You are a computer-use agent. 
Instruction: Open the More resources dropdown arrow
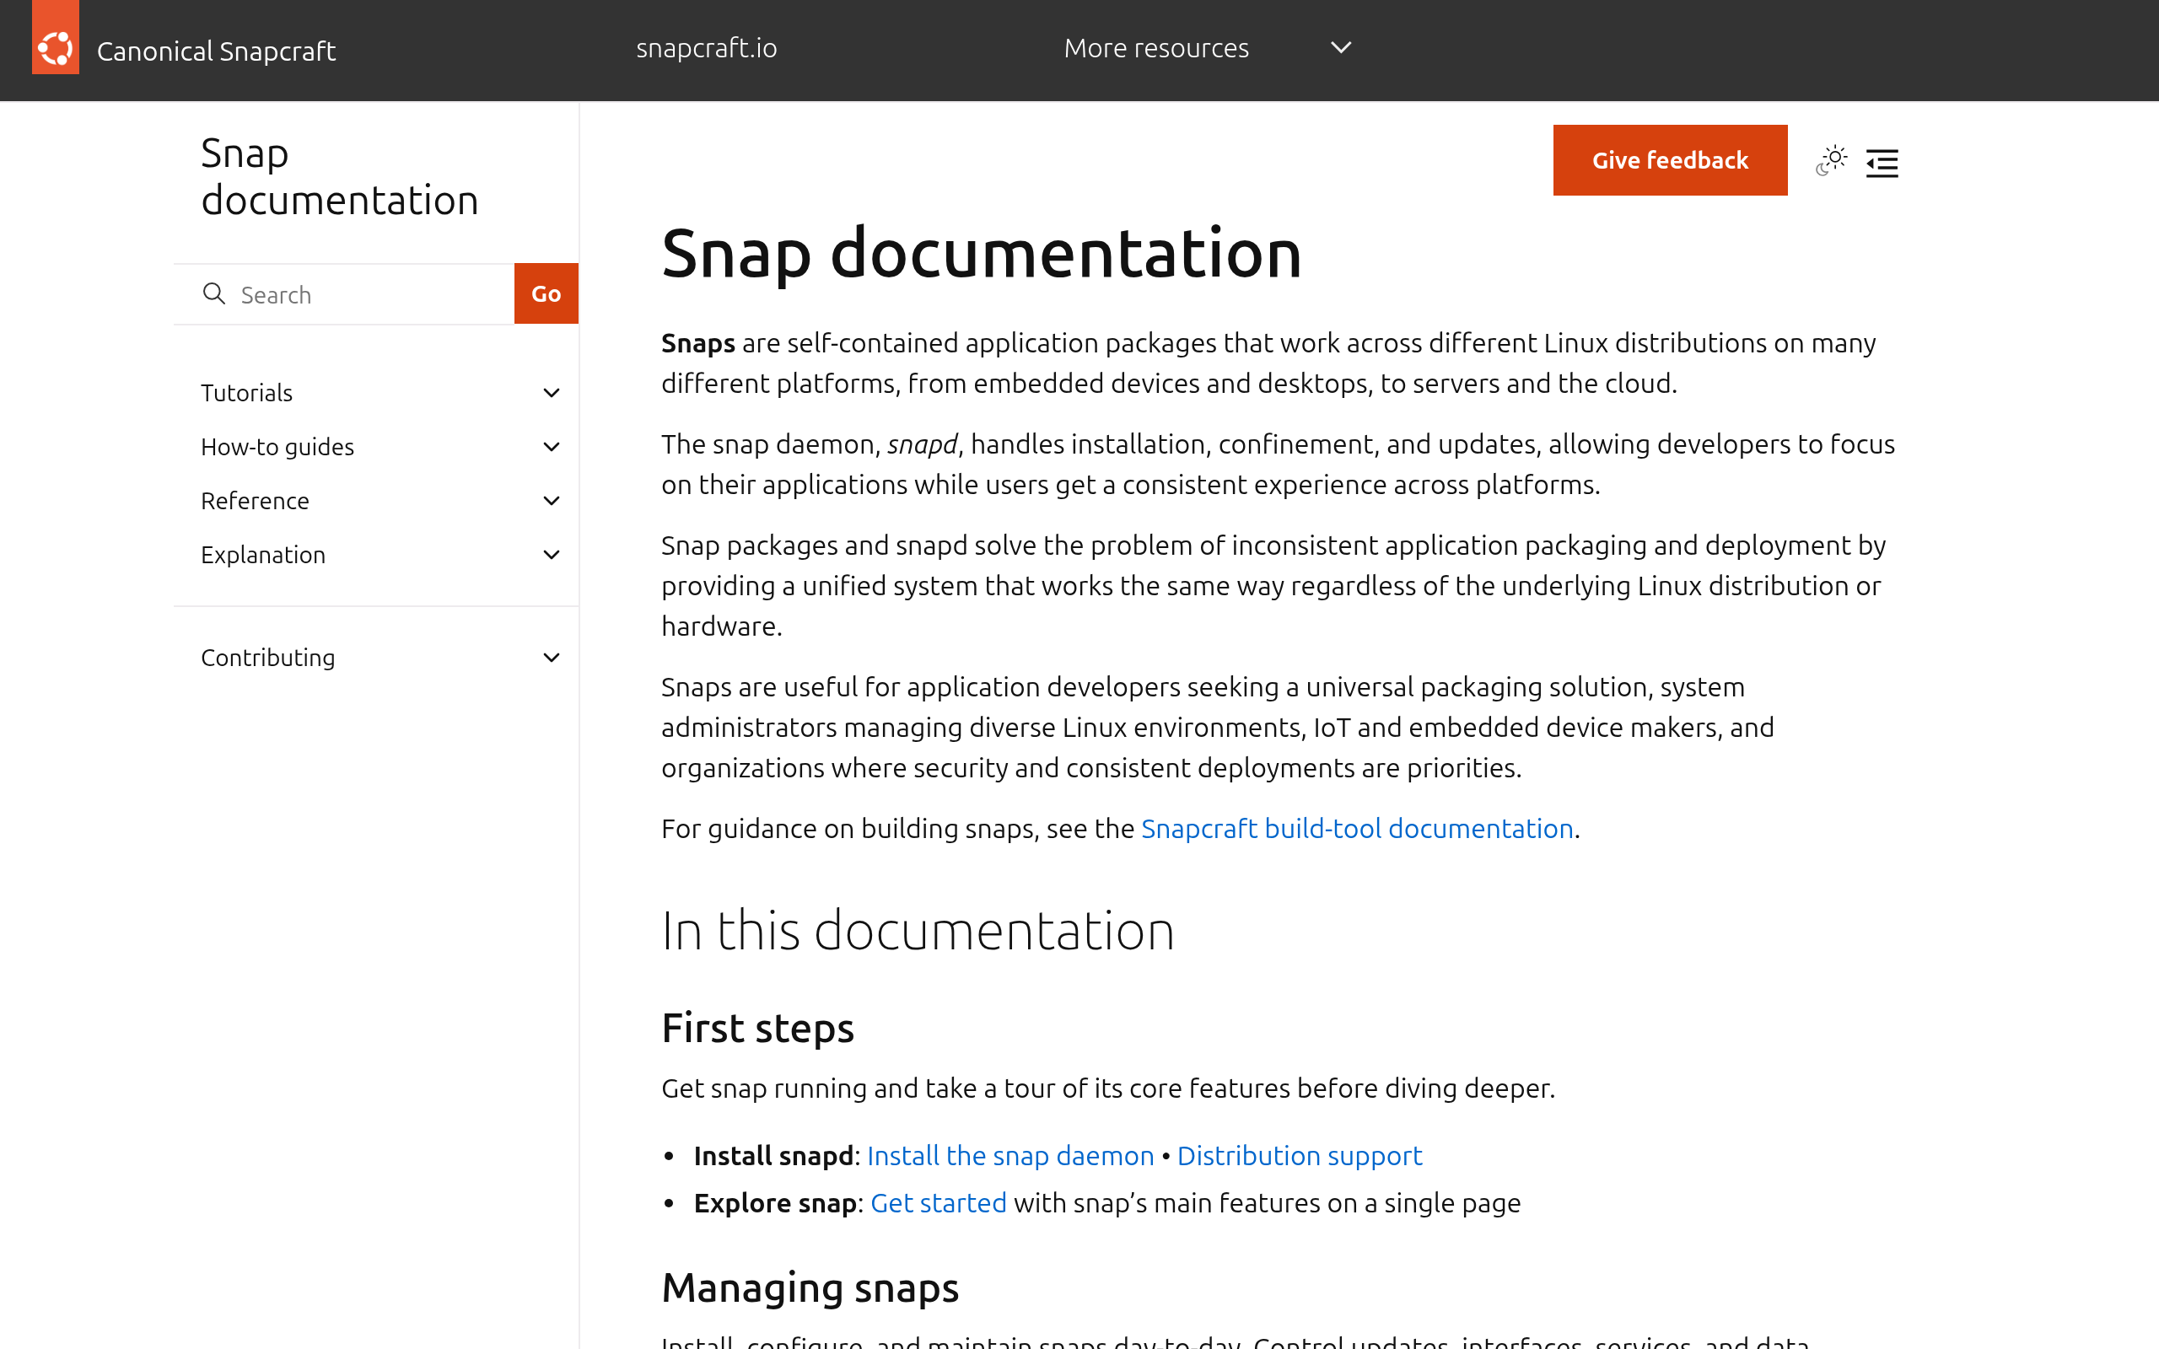click(x=1341, y=47)
